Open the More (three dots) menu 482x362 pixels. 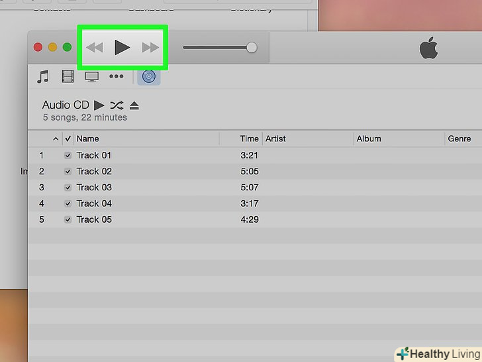117,76
